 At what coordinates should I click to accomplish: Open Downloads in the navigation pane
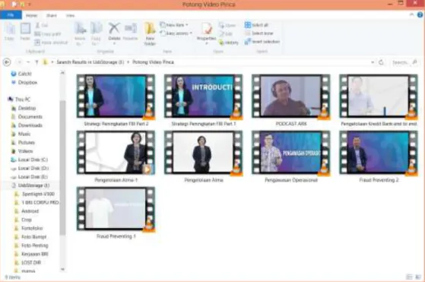[27, 125]
